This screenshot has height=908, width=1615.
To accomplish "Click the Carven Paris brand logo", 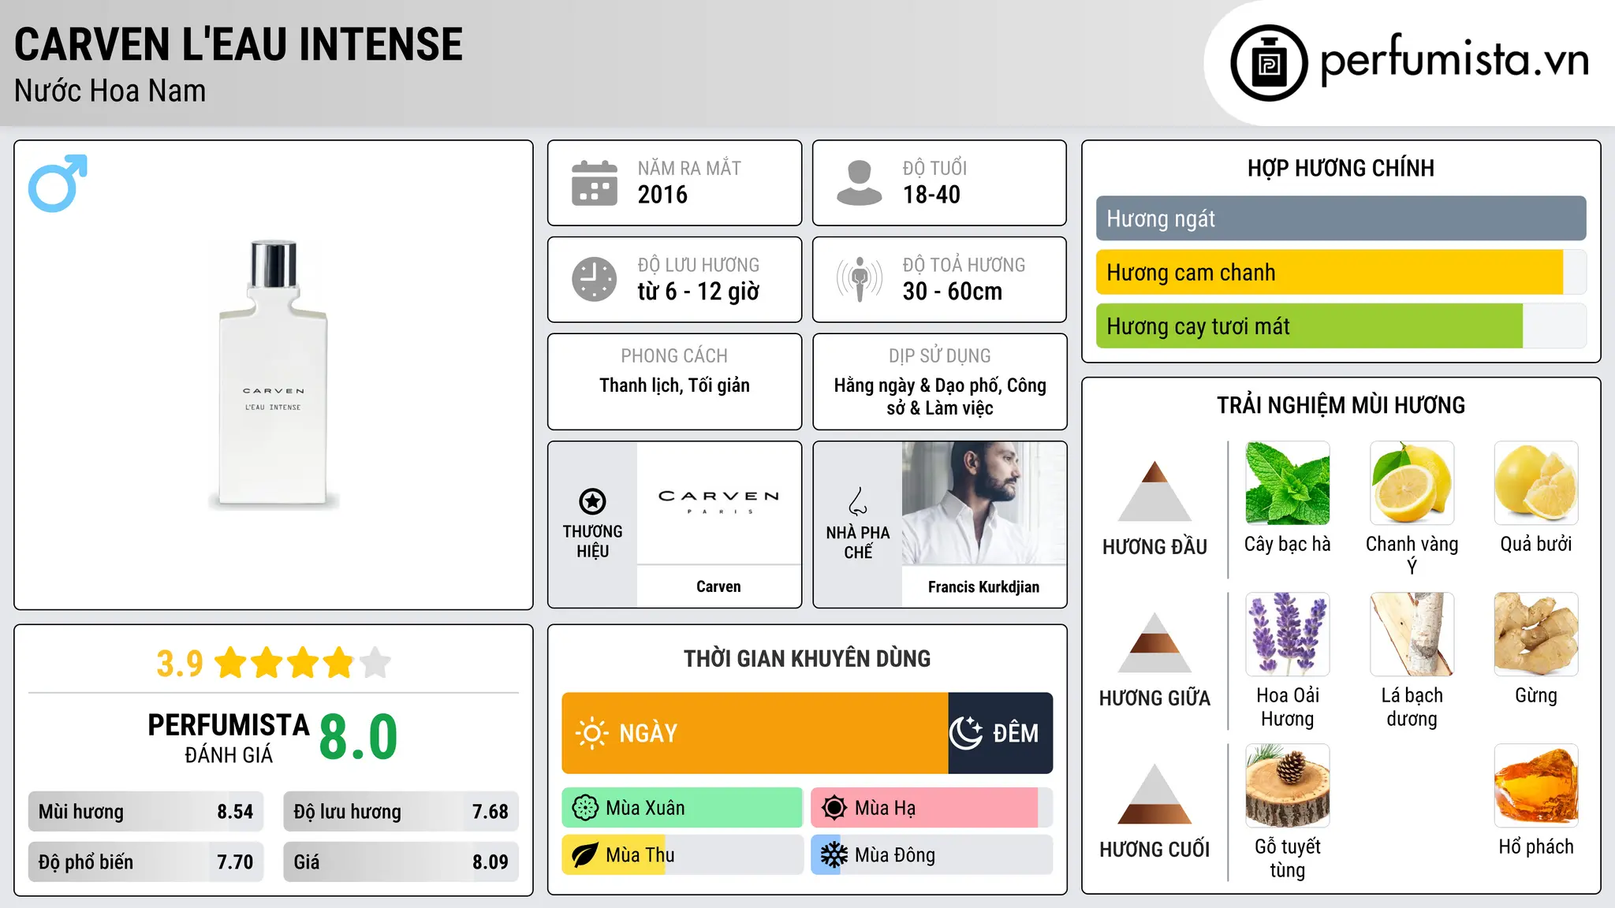I will point(719,502).
